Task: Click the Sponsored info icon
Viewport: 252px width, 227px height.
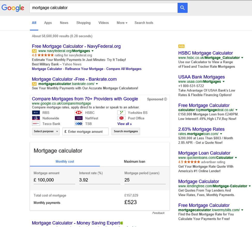Action: (x=165, y=99)
